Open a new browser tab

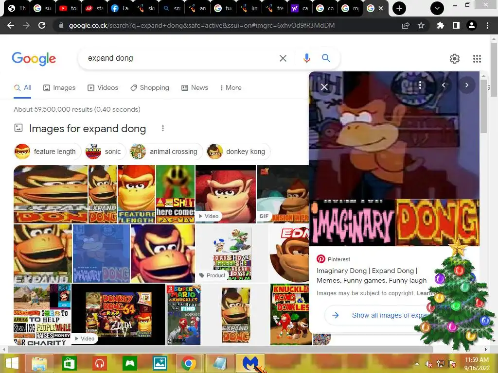399,8
